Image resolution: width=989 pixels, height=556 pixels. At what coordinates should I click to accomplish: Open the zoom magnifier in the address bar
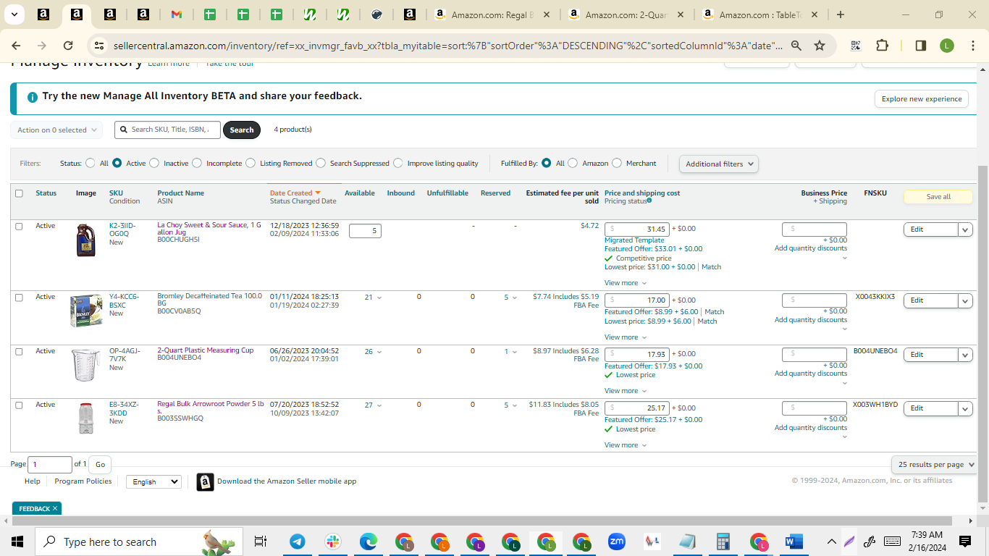[x=796, y=46]
